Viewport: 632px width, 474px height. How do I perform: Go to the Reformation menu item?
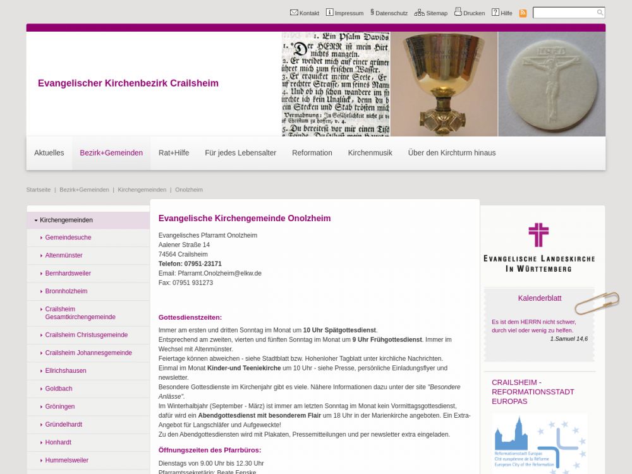point(312,153)
